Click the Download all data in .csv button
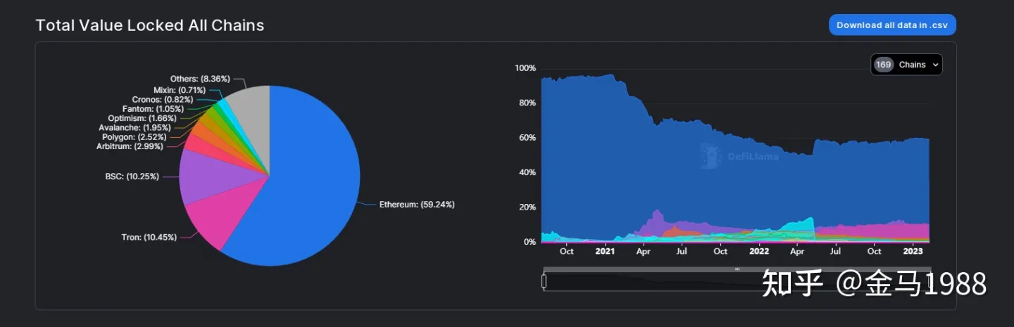Screen dimensions: 1014x327 point(892,25)
